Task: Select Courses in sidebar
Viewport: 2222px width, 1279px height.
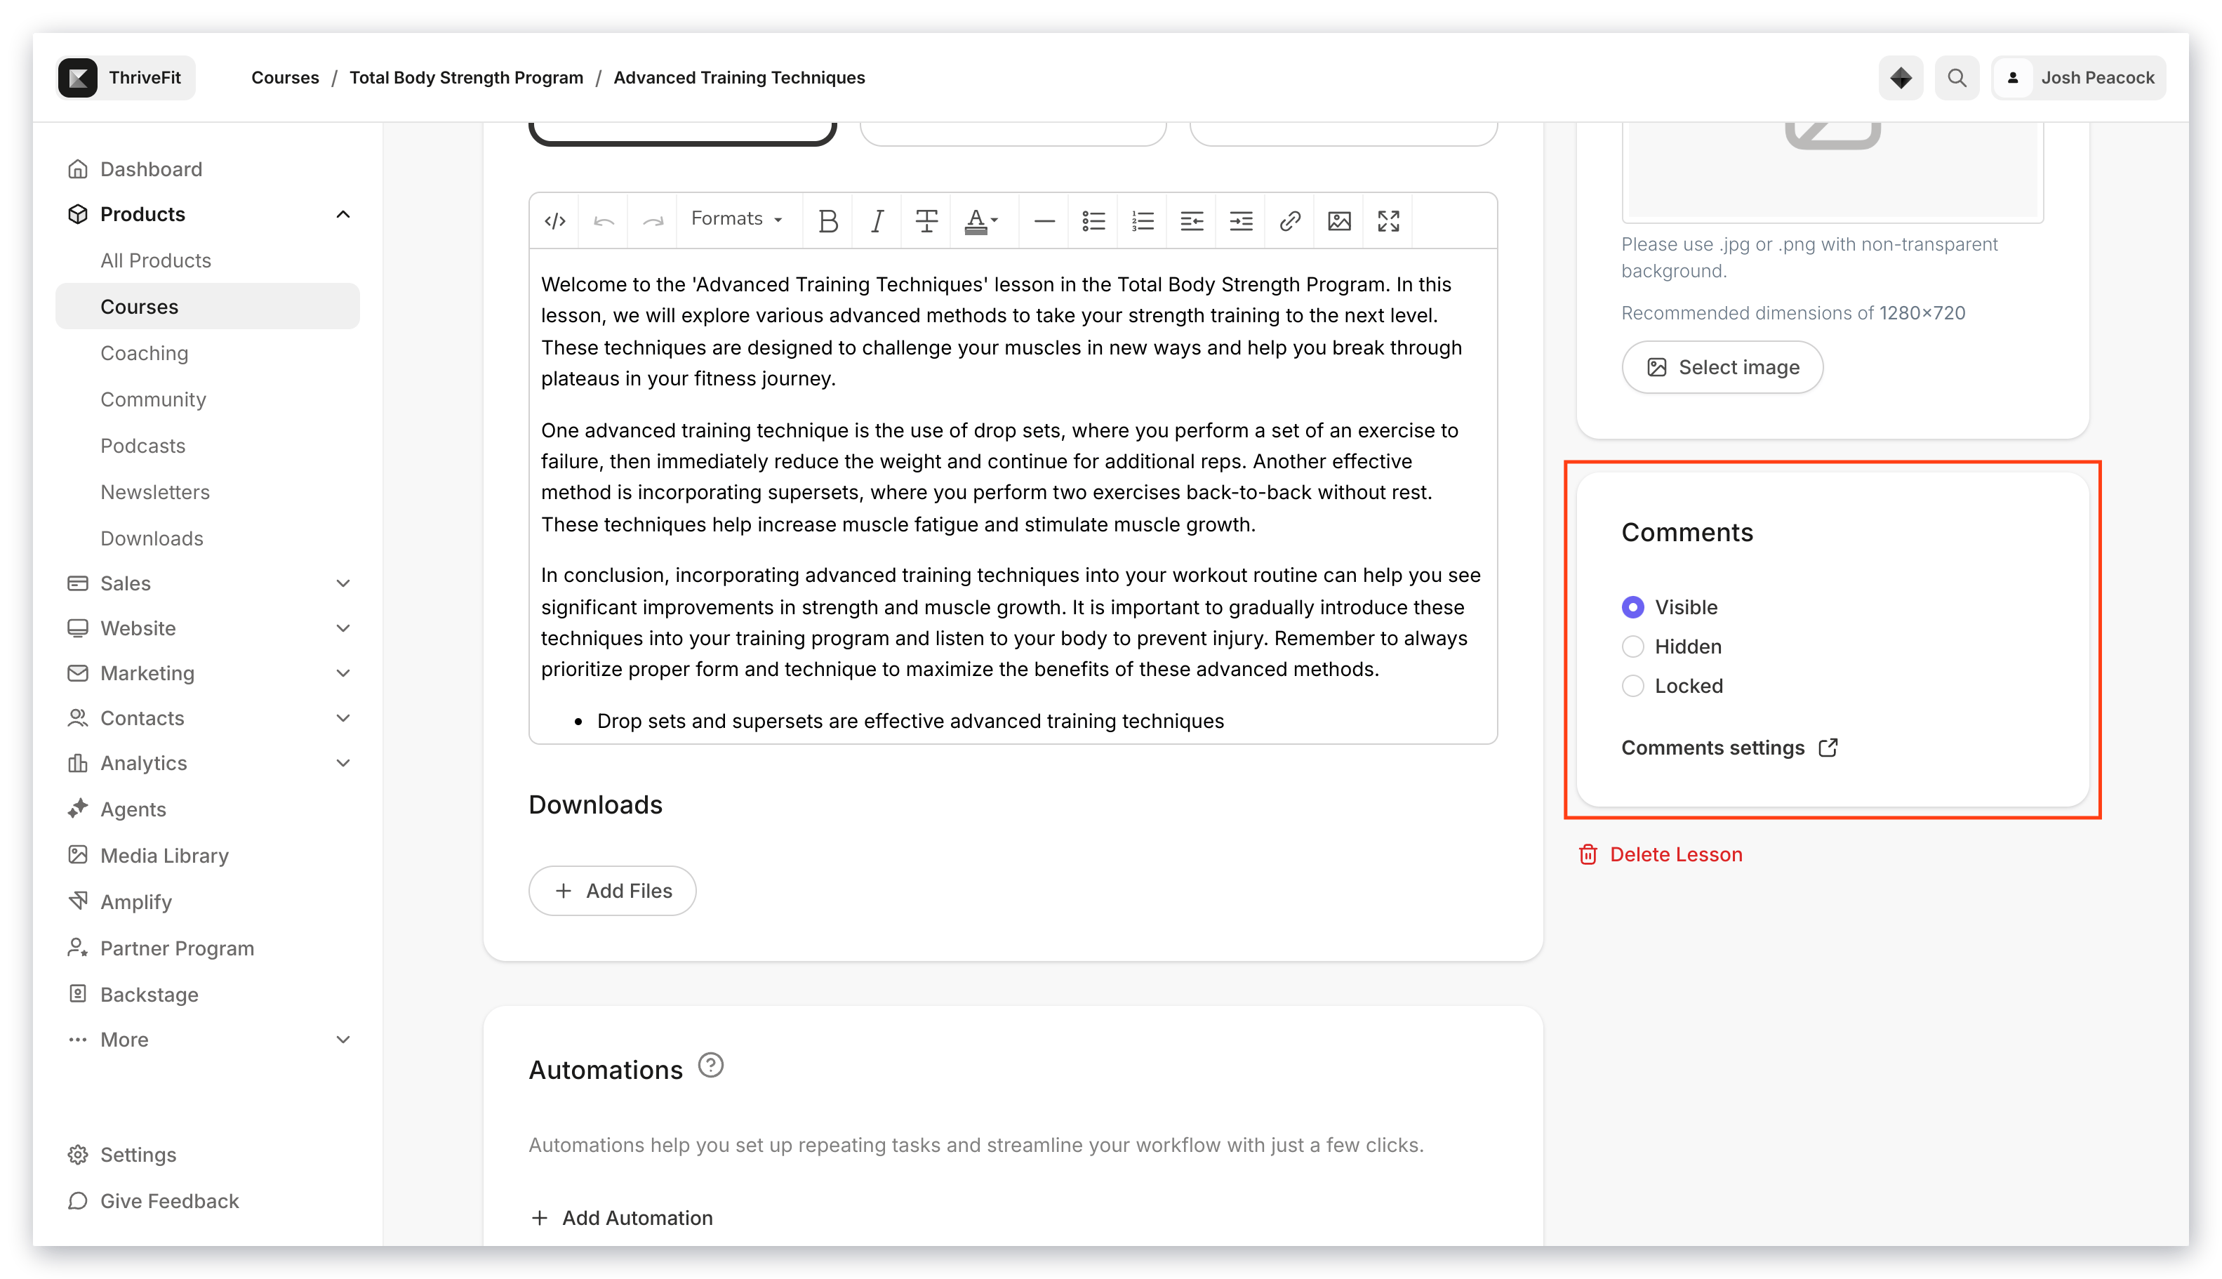Action: click(207, 307)
